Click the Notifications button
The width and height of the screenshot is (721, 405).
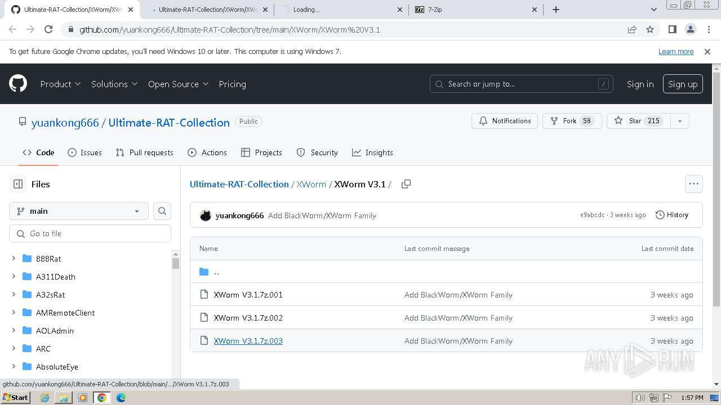[x=505, y=121]
